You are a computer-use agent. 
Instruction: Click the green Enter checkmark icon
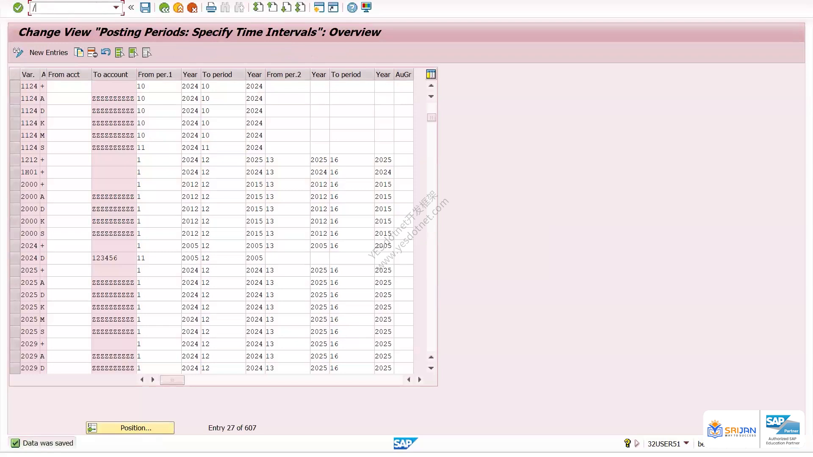click(18, 8)
